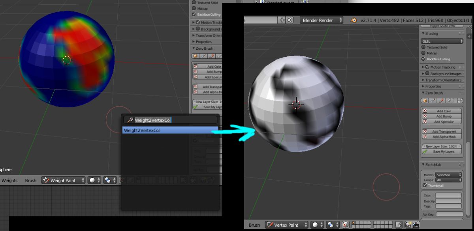This screenshot has width=474, height=231.
Task: Click the texture icon beside Add Alpha Mask in right window
Action: (x=425, y=136)
